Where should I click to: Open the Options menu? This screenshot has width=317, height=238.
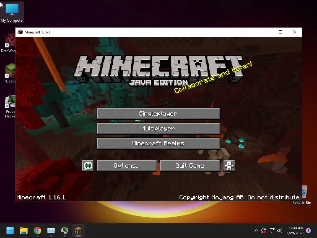coord(127,166)
